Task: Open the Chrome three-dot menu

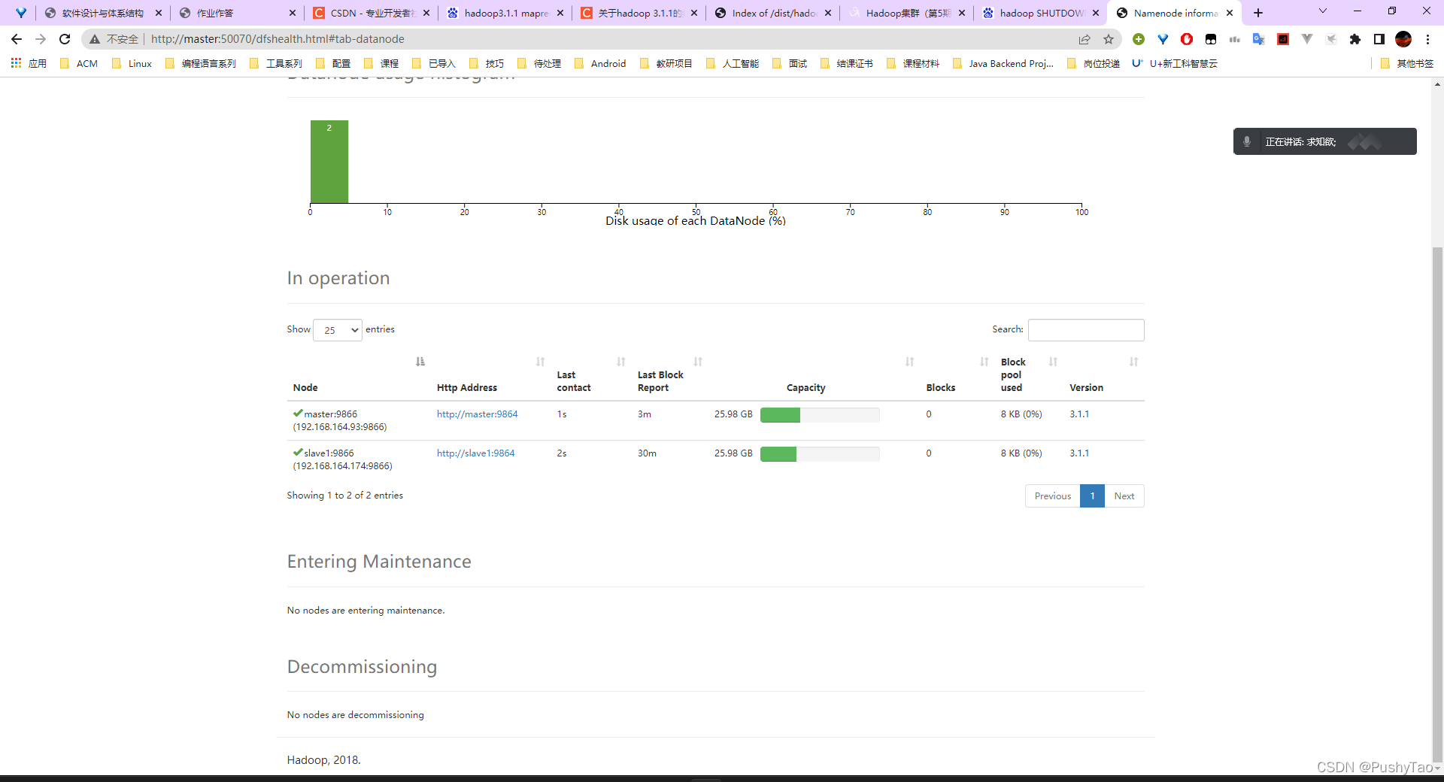Action: (1427, 39)
